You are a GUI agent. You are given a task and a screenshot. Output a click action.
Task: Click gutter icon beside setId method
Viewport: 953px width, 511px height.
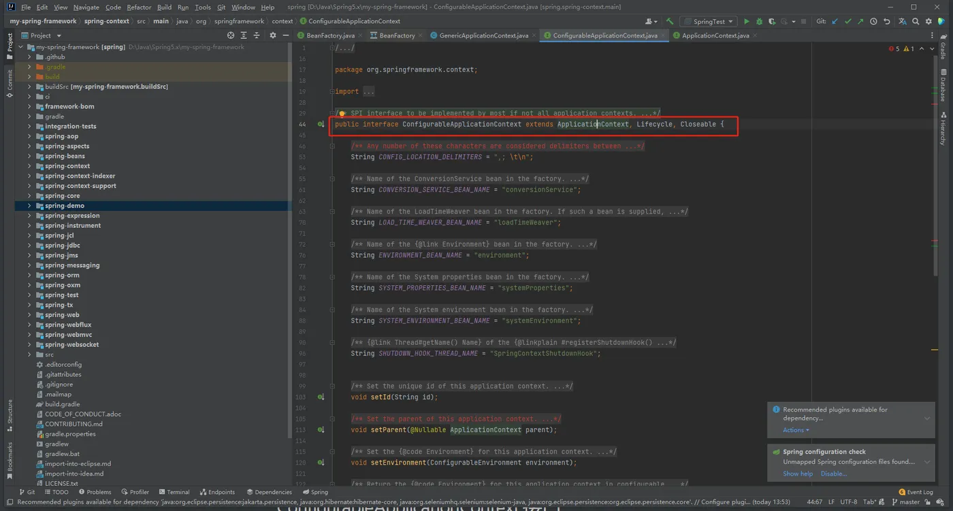321,397
